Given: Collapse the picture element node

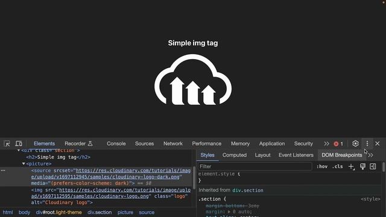Looking at the screenshot, I should 24,163.
